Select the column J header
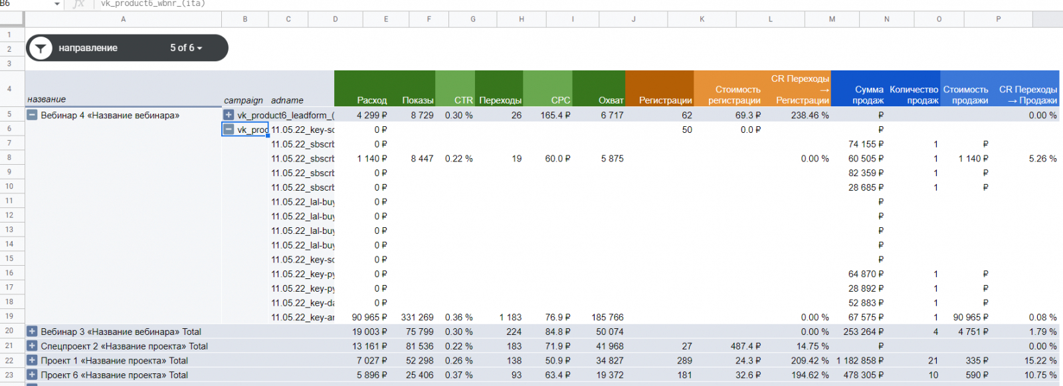Image resolution: width=1063 pixels, height=386 pixels. 633,19
